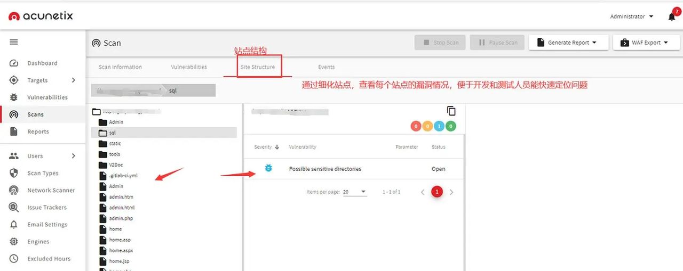Click the sql breadcrumb segment
Viewport: 683px width, 271px height.
[172, 91]
